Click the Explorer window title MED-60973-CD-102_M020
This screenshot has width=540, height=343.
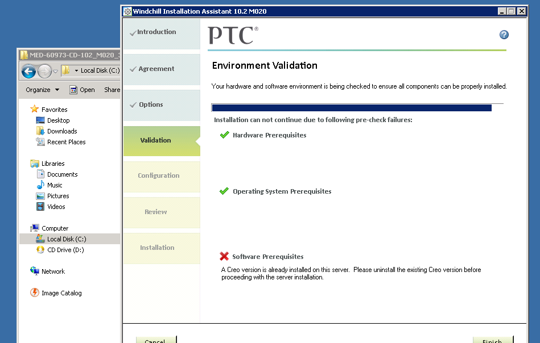pos(75,55)
